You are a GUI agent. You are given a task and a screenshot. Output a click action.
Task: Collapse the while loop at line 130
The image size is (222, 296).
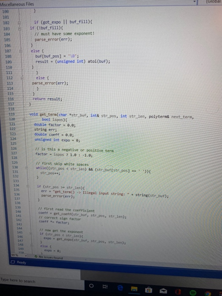[27, 167]
